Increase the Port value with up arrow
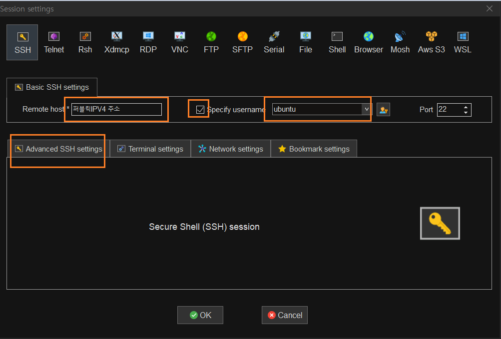 coord(466,107)
